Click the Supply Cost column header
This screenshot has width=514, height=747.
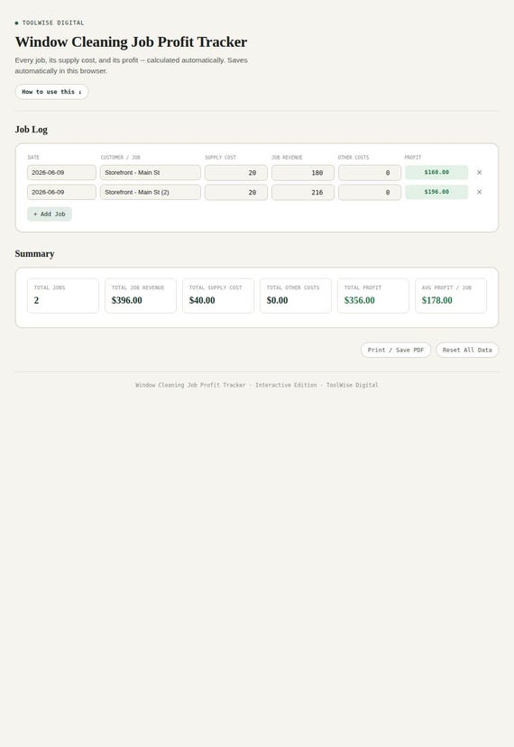220,157
